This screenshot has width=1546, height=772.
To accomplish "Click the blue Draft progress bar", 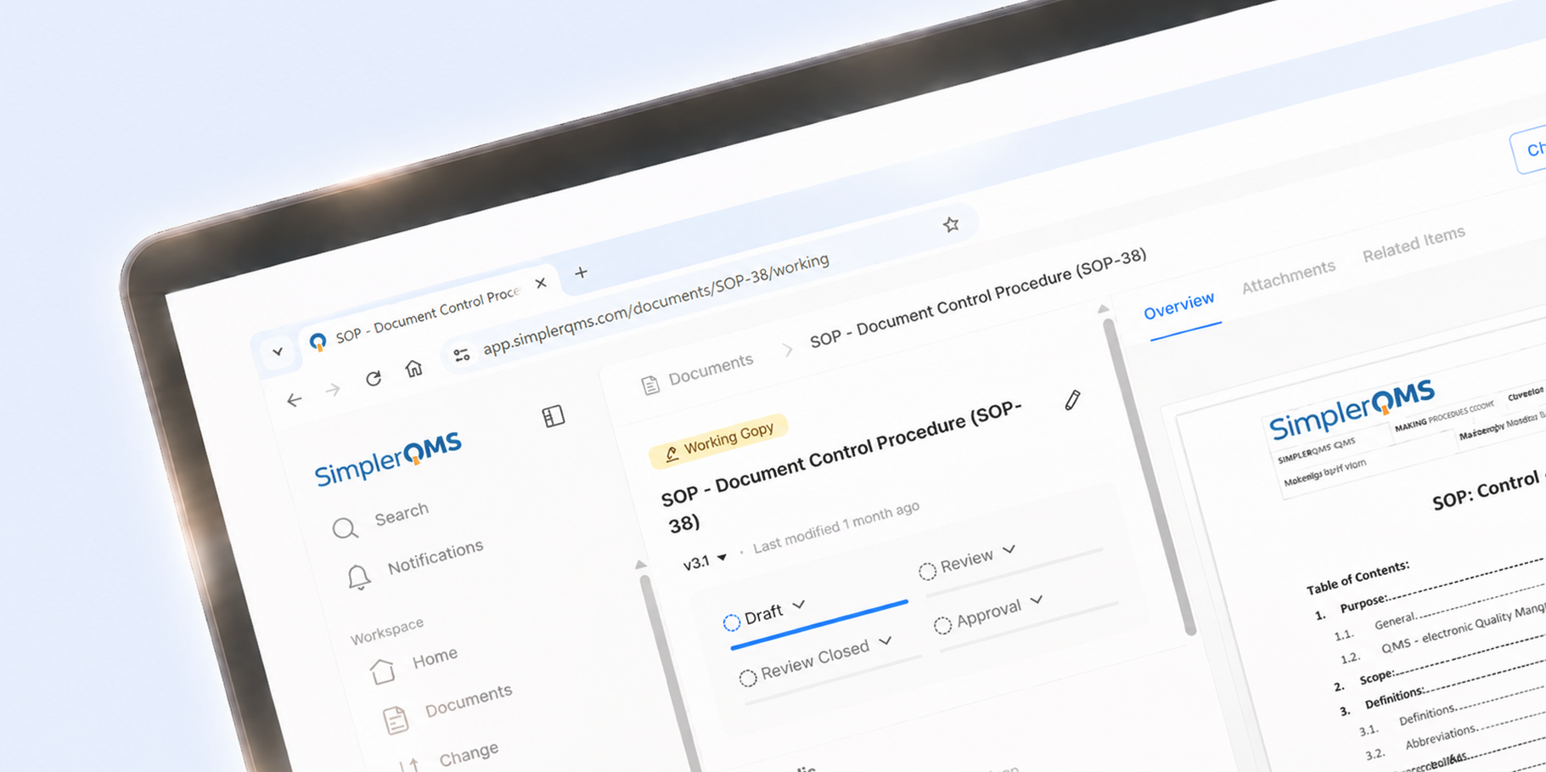I will (x=818, y=624).
